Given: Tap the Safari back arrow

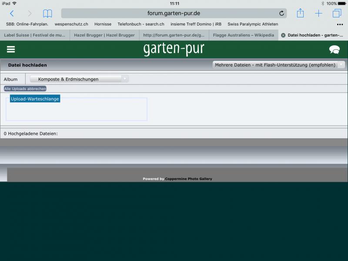Looking at the screenshot, I should [x=12, y=13].
